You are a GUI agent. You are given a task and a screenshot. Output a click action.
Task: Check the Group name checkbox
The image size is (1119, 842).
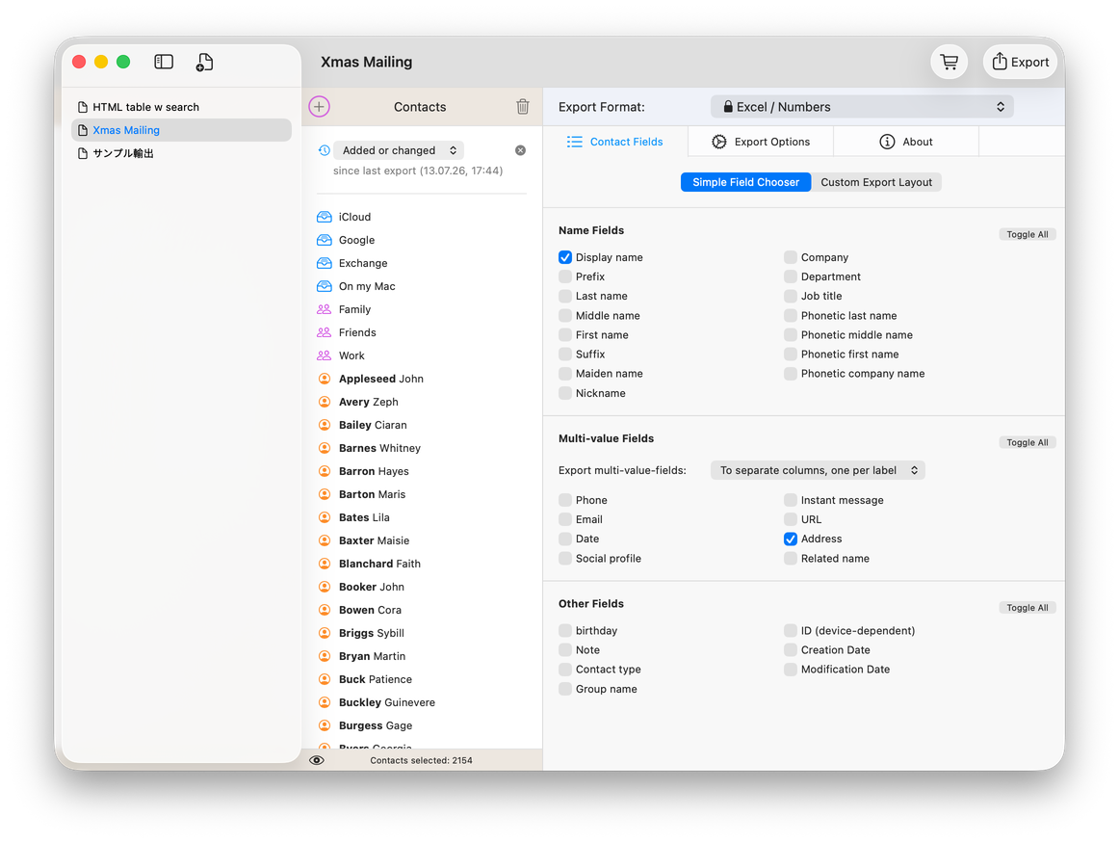coord(565,689)
